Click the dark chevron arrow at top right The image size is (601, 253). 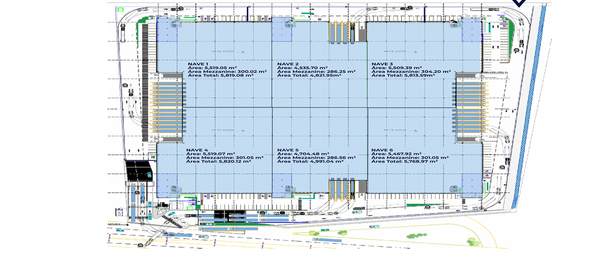pyautogui.click(x=519, y=2)
